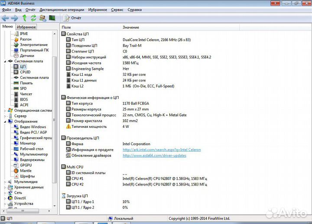Open Датчики sensors item
This screenshot has width=312, height=224.
pyautogui.click(x=27, y=56)
